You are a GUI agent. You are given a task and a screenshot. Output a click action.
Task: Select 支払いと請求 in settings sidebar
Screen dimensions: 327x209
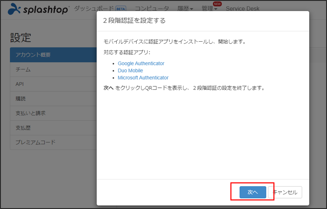(53, 113)
